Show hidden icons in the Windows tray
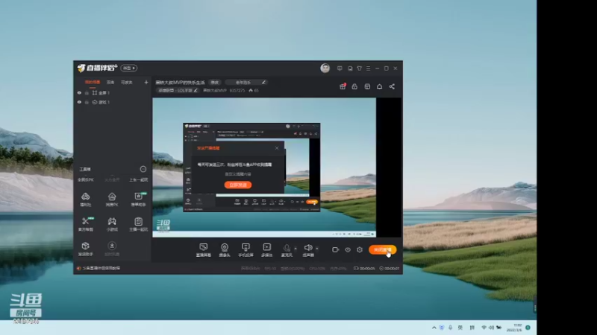Viewport: 597px width, 335px height. click(434, 328)
